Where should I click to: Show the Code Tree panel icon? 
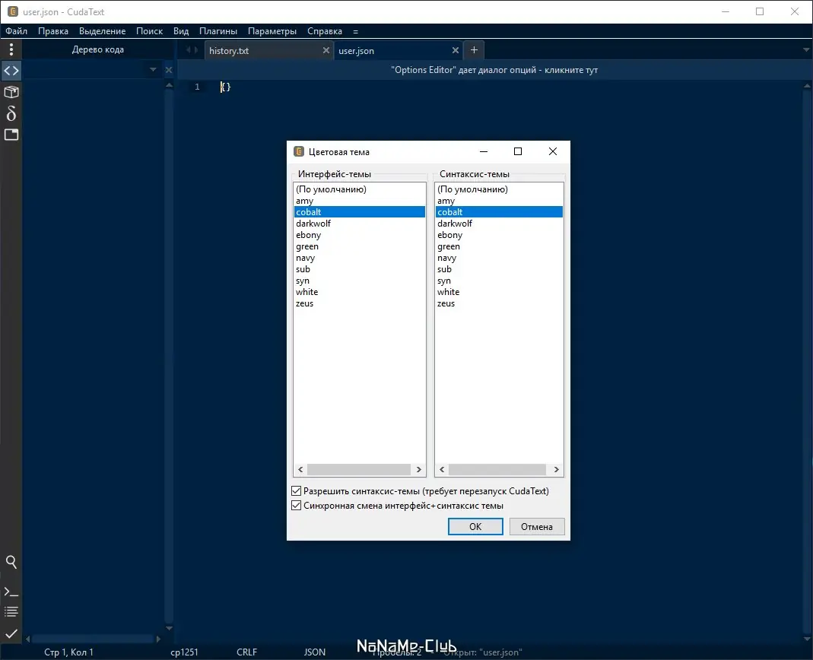pyautogui.click(x=11, y=71)
